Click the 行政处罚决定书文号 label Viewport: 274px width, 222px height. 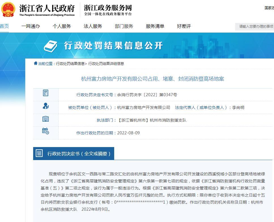tap(95, 95)
